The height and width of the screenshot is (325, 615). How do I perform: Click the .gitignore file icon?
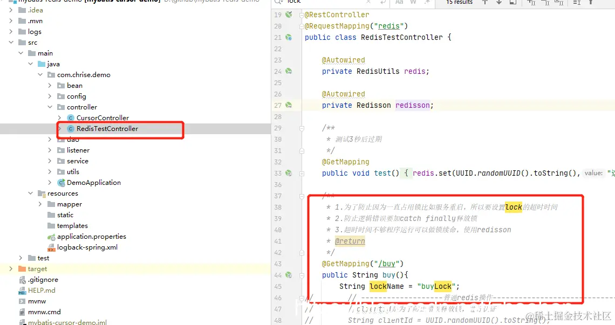click(22, 280)
